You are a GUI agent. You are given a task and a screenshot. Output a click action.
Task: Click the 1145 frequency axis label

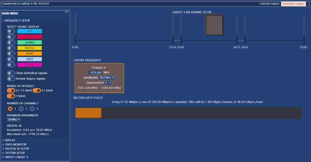click(75, 47)
